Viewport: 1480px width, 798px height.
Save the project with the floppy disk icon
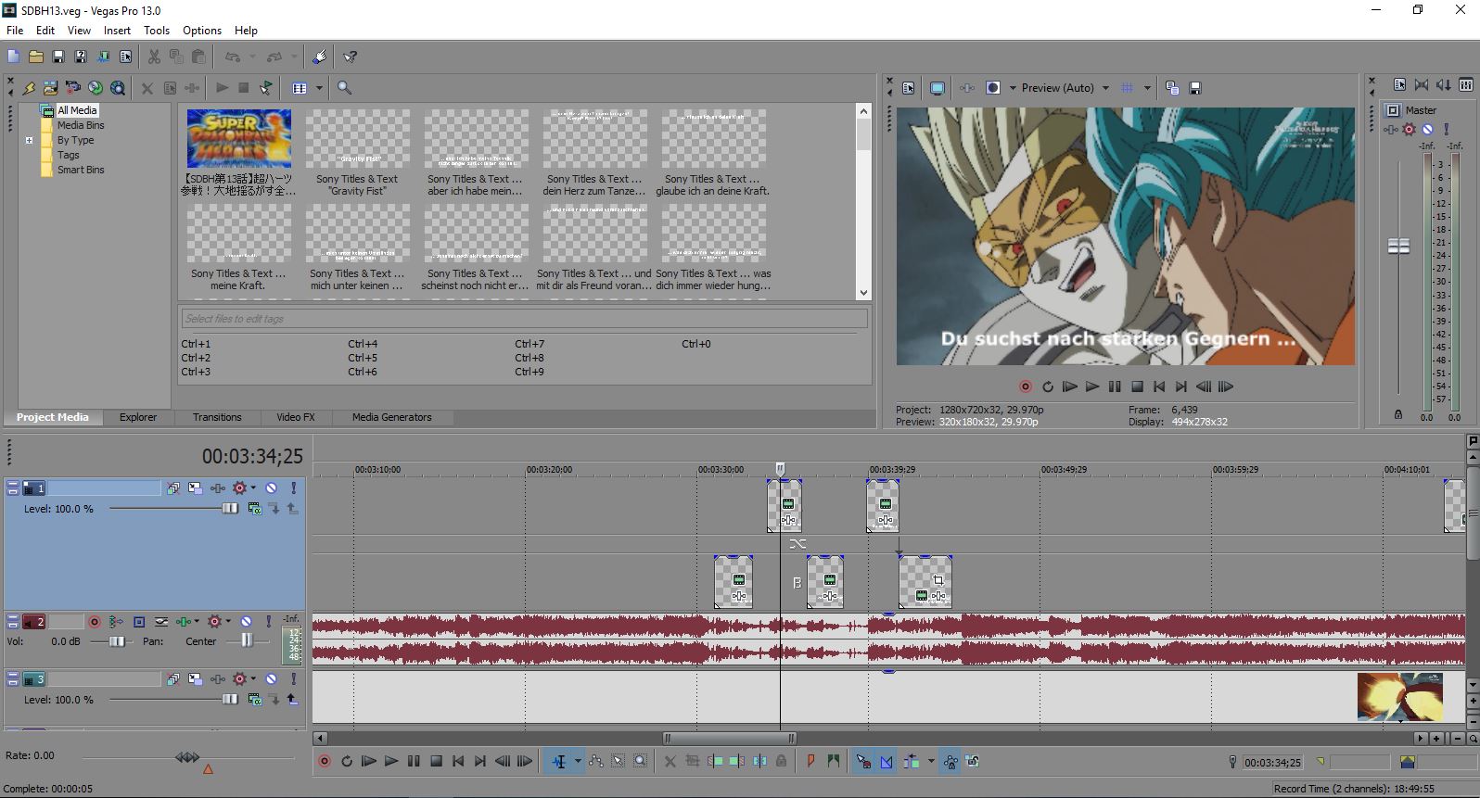[x=58, y=57]
